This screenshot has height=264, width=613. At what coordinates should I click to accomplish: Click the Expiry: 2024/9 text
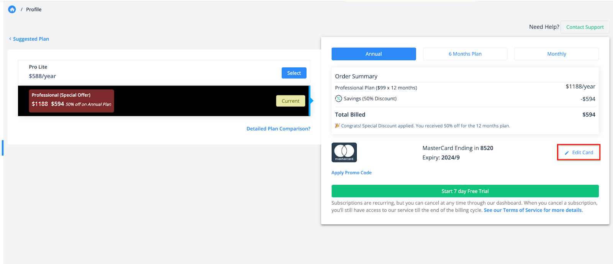(x=441, y=157)
